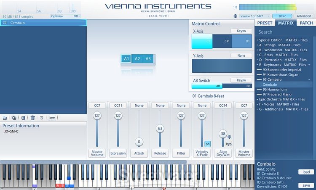Toggle Velocity X-Fade on button
Screen dimensions: 316x190
point(208,144)
